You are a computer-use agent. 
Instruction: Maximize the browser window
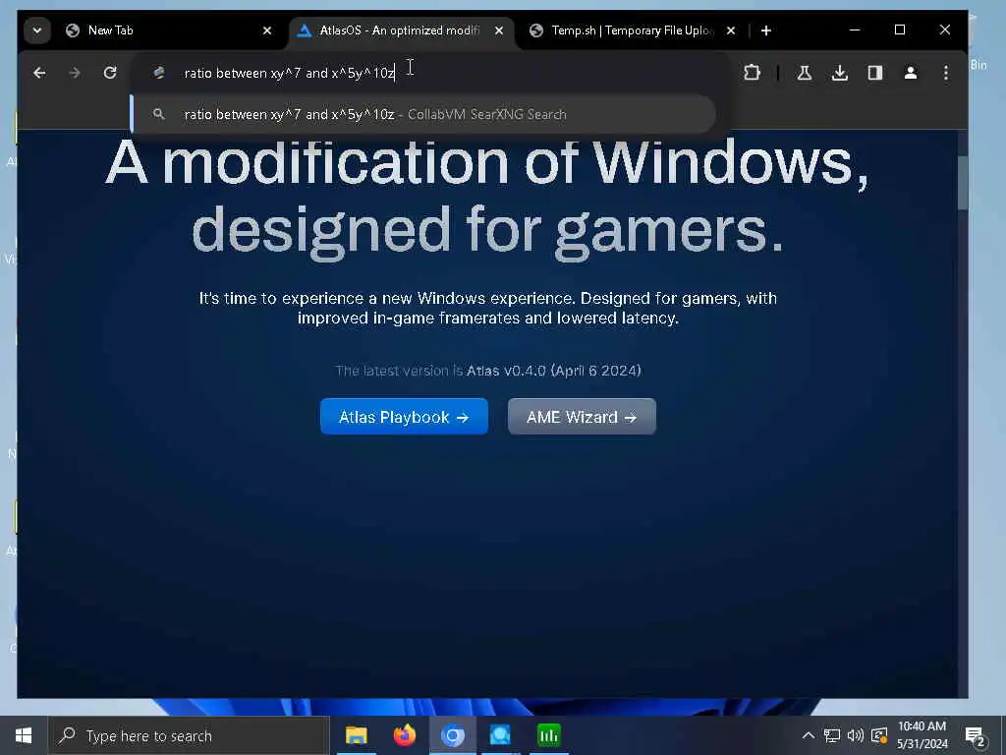click(900, 30)
